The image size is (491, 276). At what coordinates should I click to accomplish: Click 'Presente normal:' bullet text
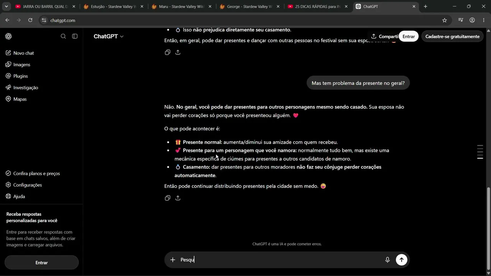pos(203,142)
